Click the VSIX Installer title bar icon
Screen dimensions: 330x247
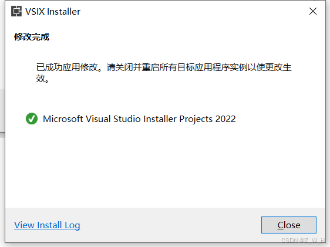16,11
